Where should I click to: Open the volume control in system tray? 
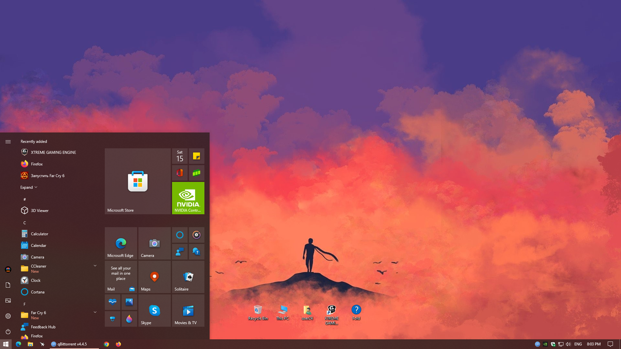[568, 344]
